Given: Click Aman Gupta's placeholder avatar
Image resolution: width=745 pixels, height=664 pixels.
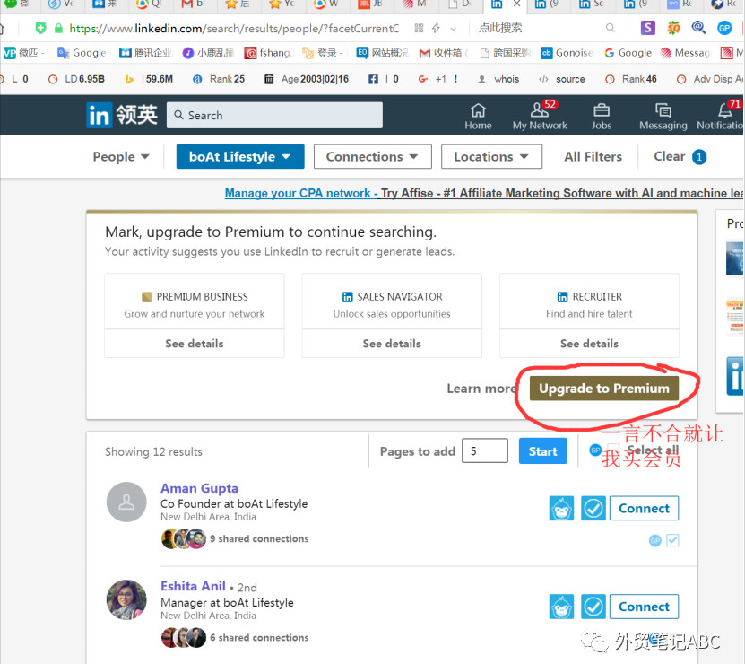Looking at the screenshot, I should [x=126, y=502].
